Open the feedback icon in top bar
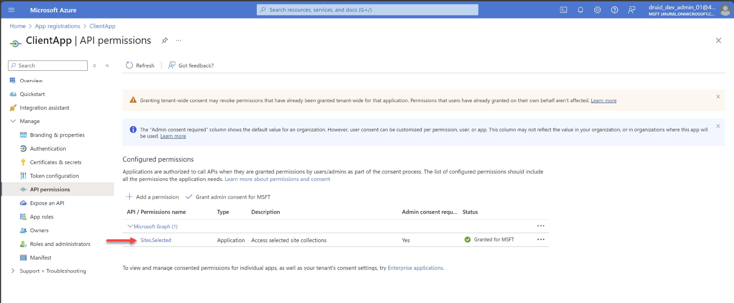 pyautogui.click(x=632, y=10)
